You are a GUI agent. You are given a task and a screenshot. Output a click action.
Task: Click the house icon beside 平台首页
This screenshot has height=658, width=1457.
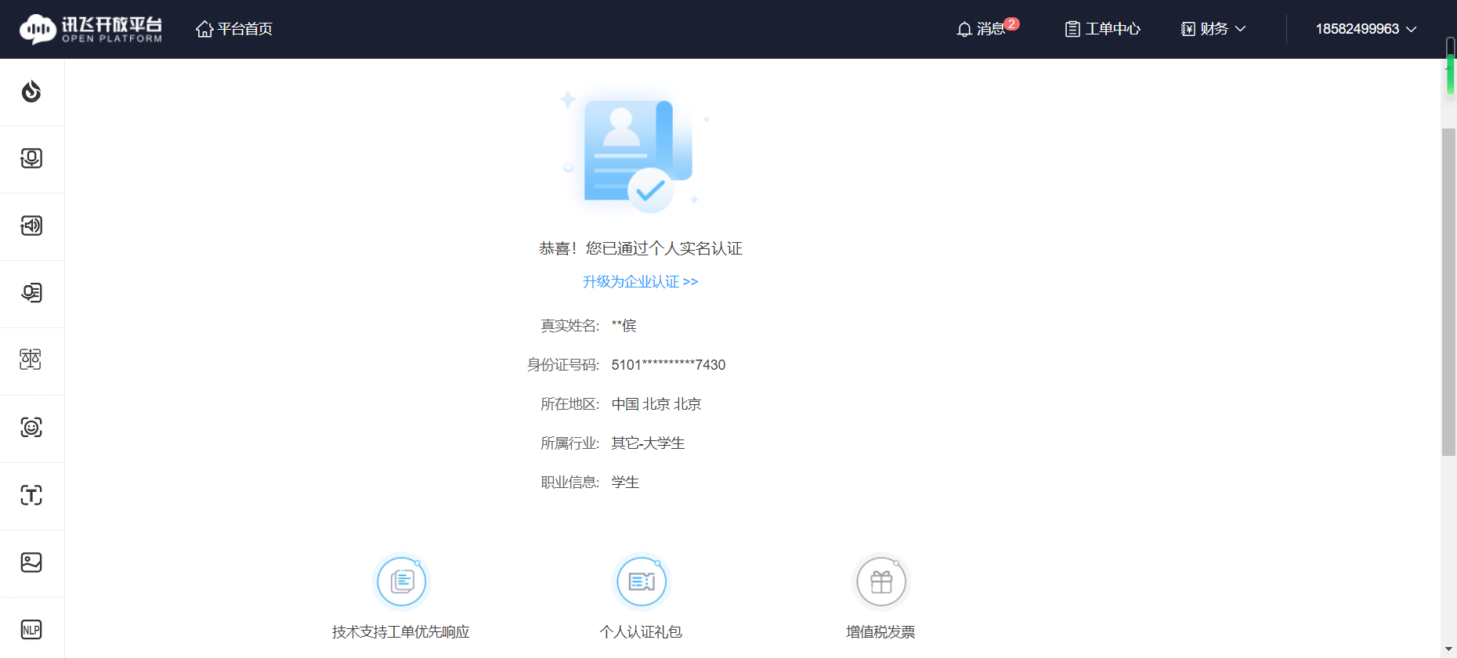(x=204, y=29)
